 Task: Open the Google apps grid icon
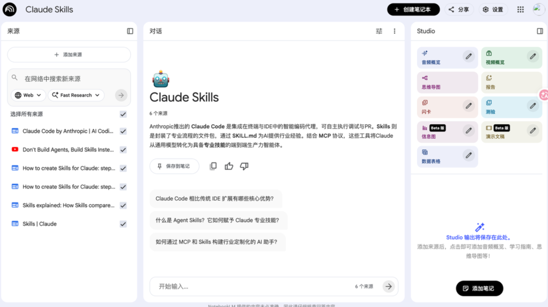(520, 10)
